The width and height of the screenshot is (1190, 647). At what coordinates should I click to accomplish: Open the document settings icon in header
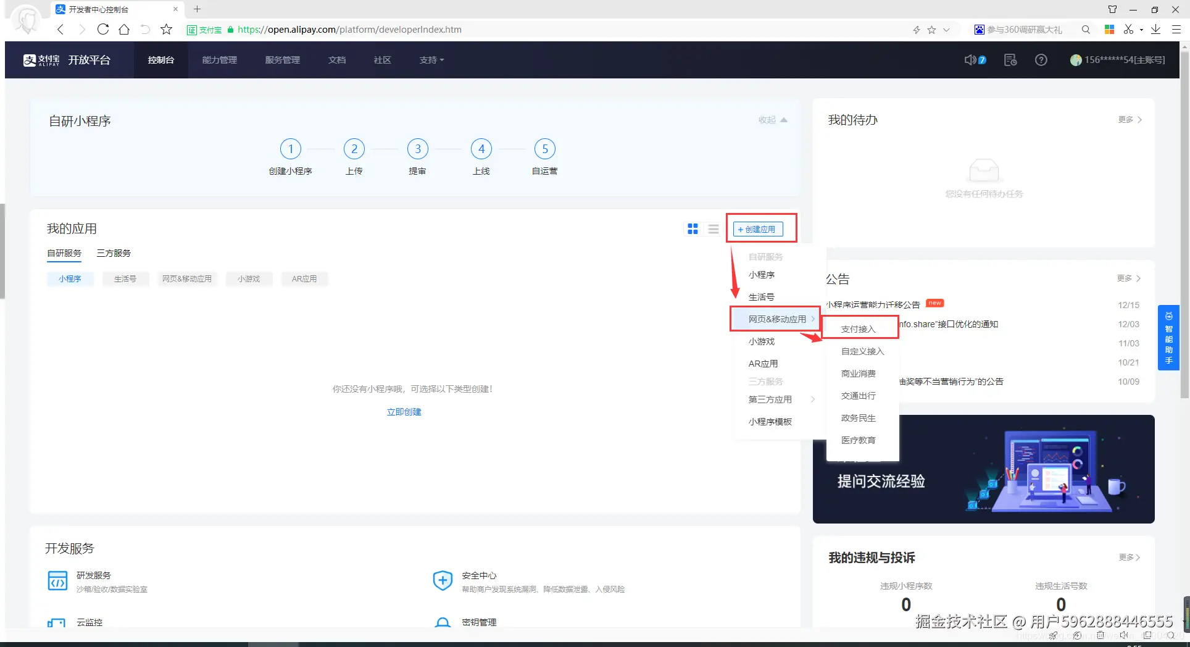point(1010,60)
